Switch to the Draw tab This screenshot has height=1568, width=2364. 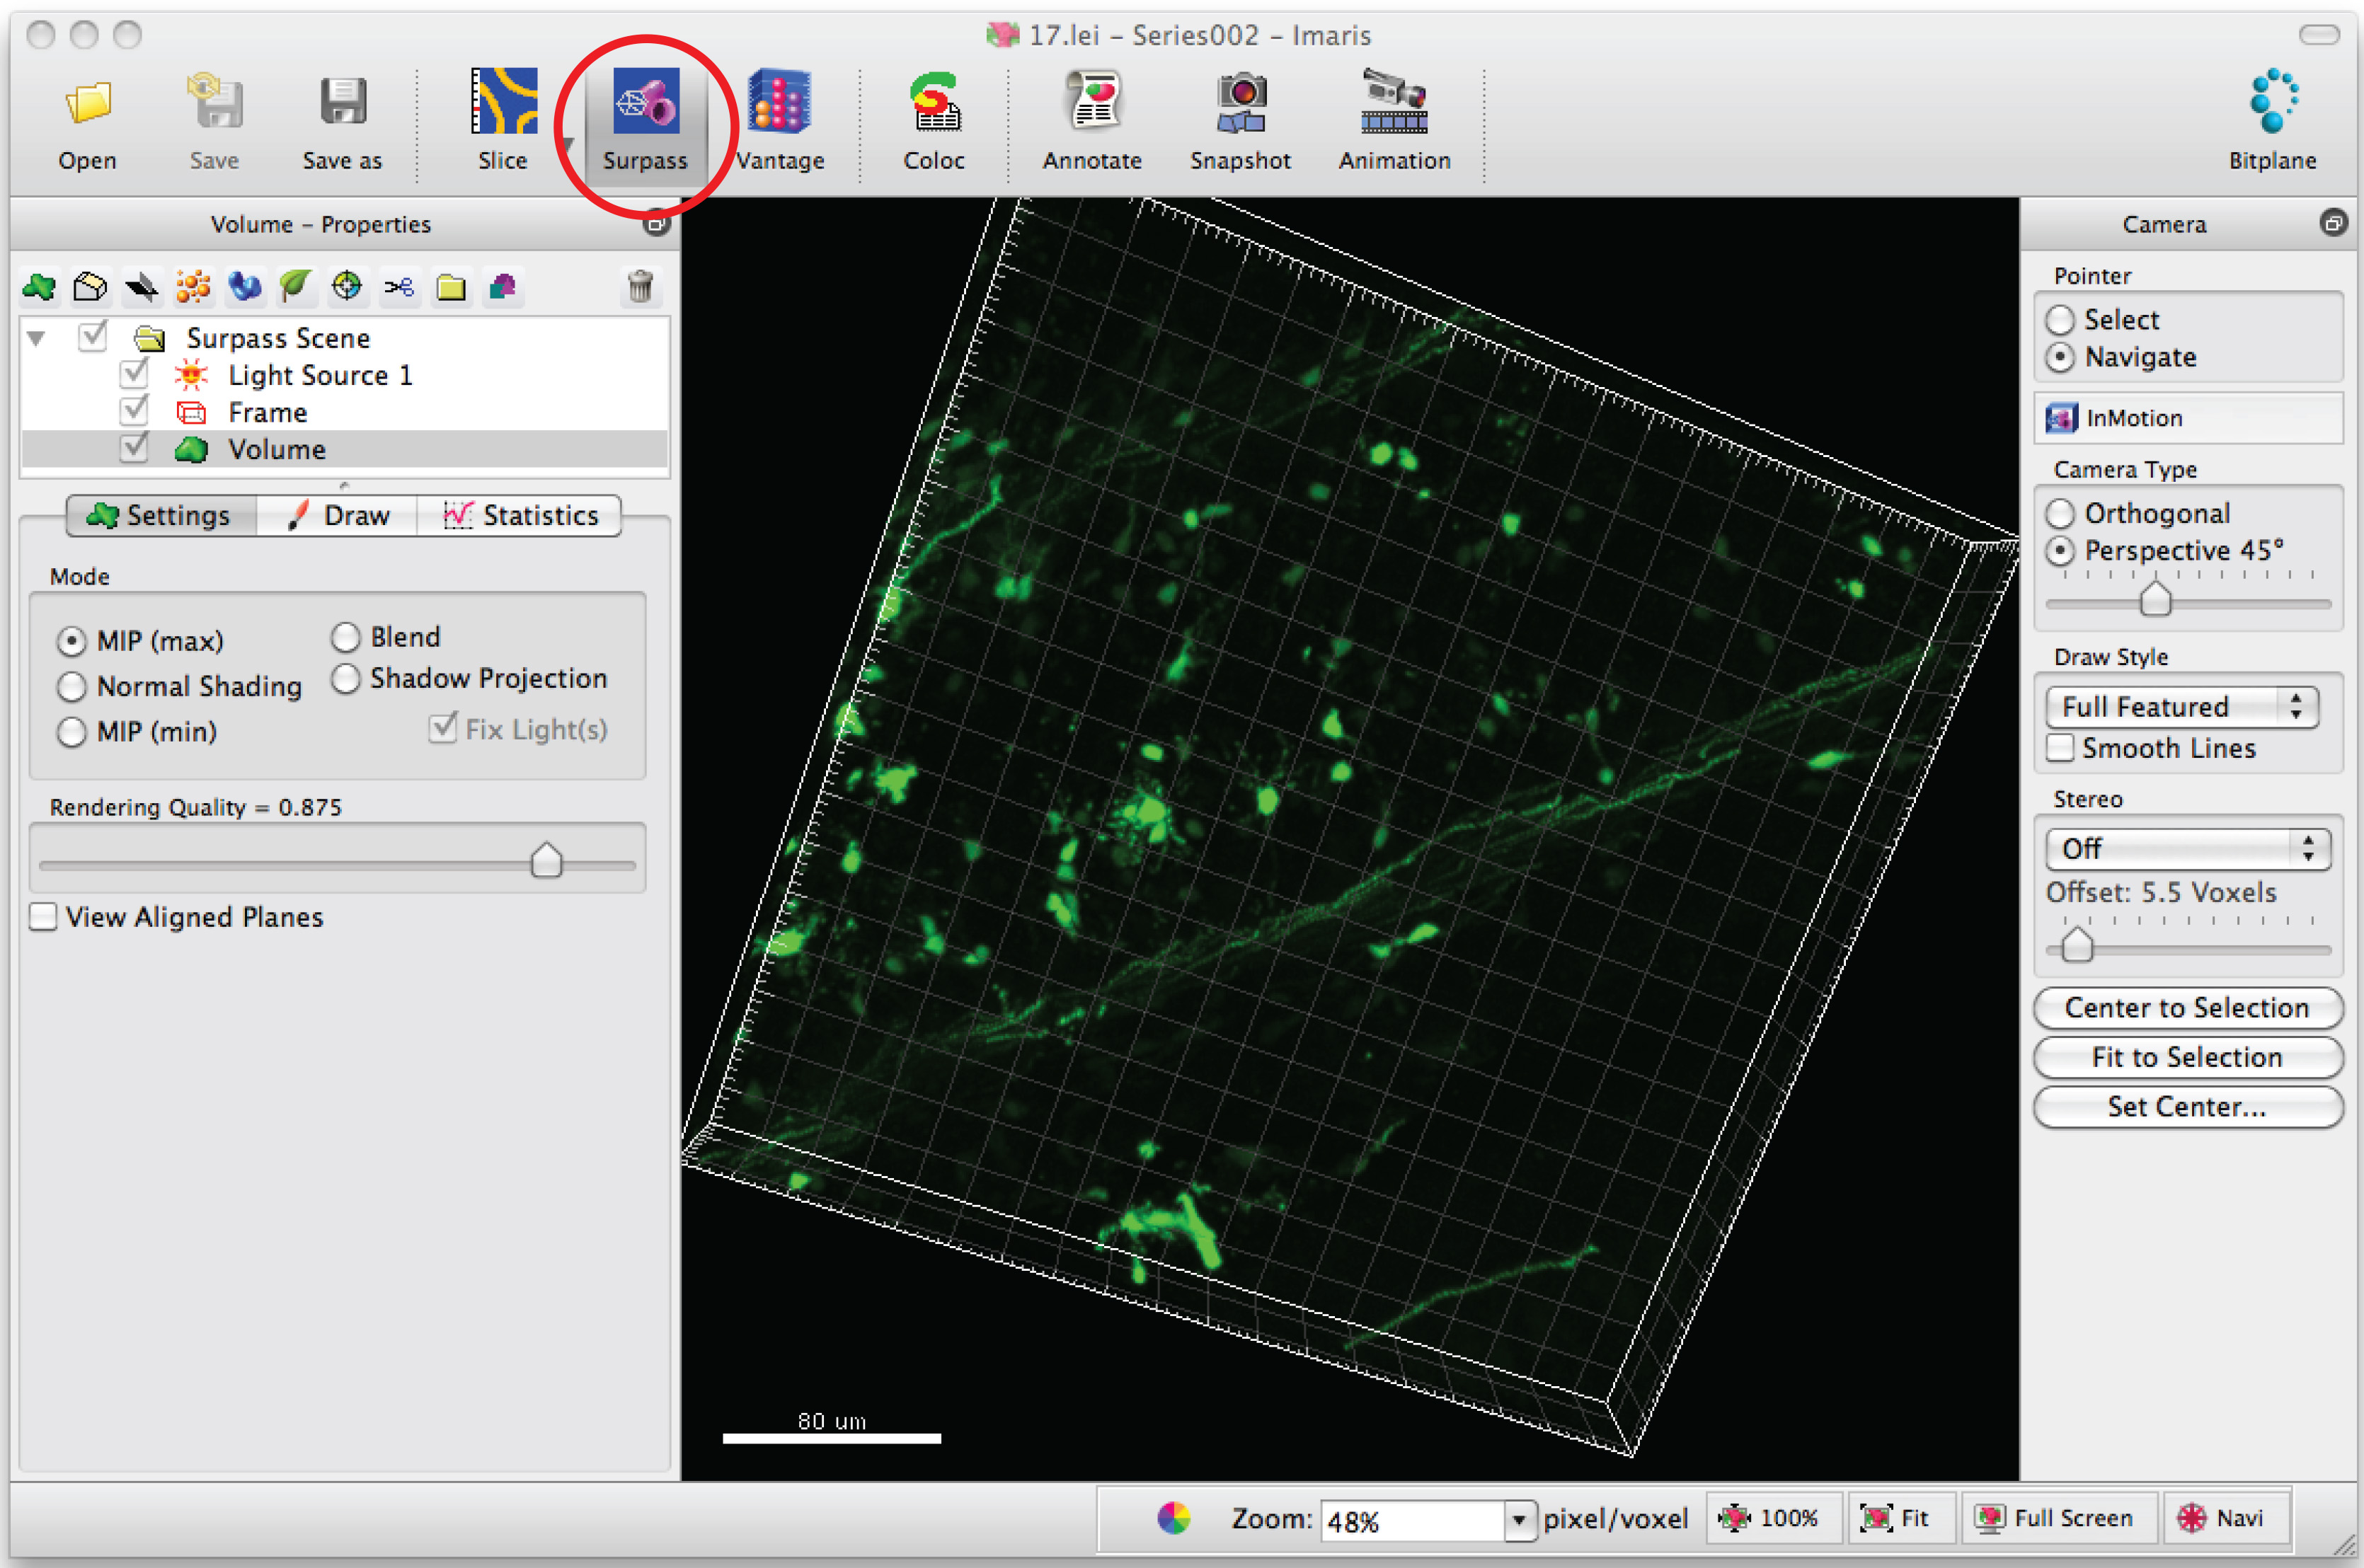coord(338,516)
